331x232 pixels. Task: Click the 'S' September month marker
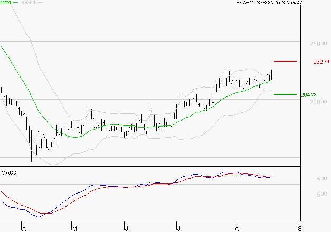click(x=300, y=228)
